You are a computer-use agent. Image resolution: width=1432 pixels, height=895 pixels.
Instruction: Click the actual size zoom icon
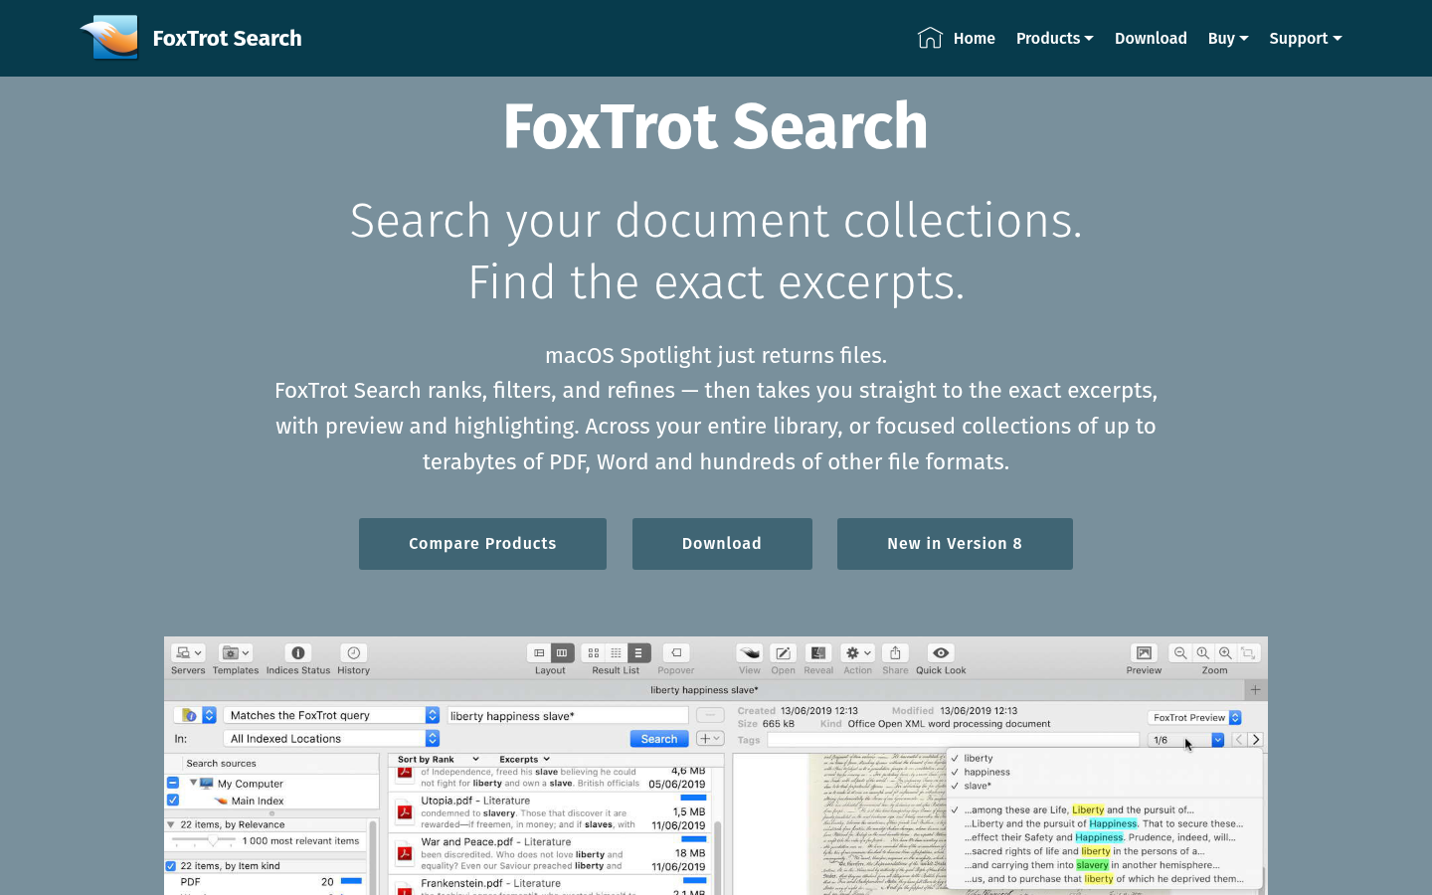[1203, 653]
